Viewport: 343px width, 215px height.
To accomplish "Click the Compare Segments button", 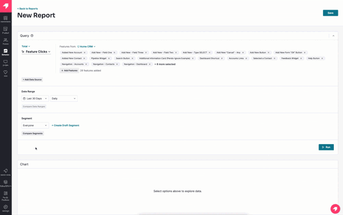I will [33, 133].
